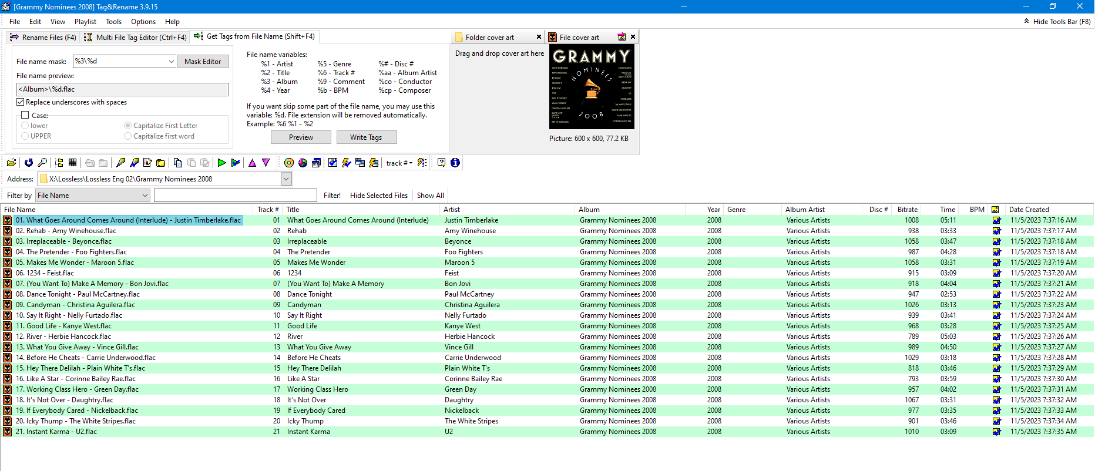Click the calendar window toolbar icon
Viewport: 1095px width, 471px height.
316,163
